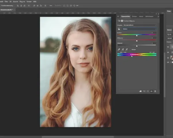Screen dimensions: 173x138
Task: Open the Hilfe menu
Action: (35, 1)
